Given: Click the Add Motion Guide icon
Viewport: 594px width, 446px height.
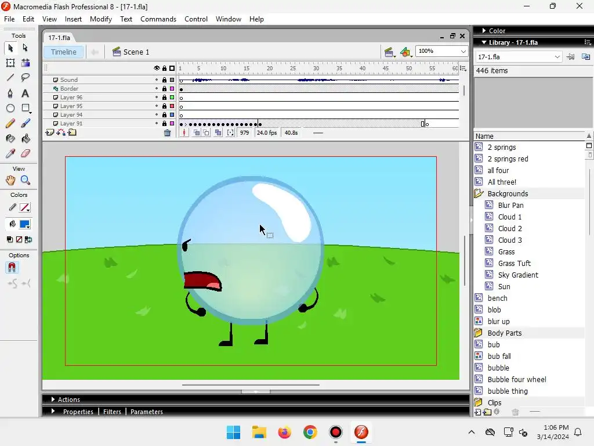Looking at the screenshot, I should [x=60, y=132].
